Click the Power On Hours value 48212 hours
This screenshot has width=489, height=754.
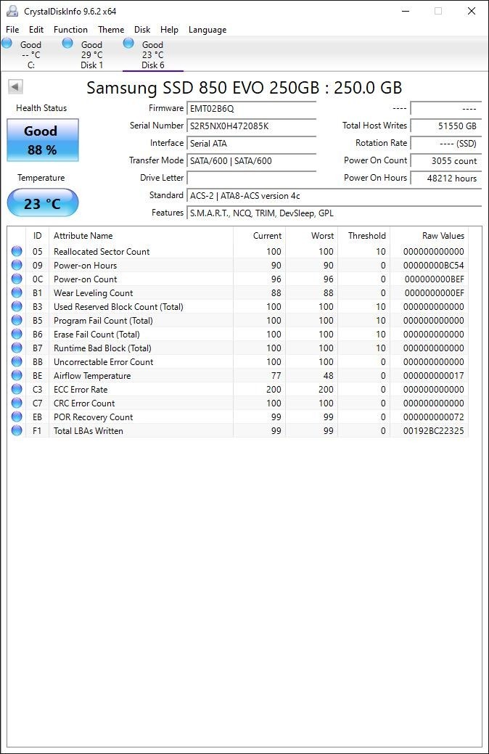coord(445,178)
